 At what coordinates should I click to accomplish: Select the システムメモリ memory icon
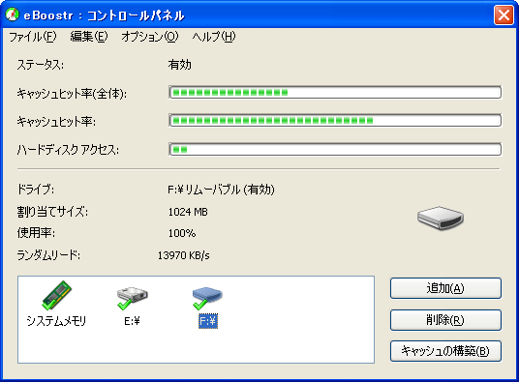pos(56,295)
